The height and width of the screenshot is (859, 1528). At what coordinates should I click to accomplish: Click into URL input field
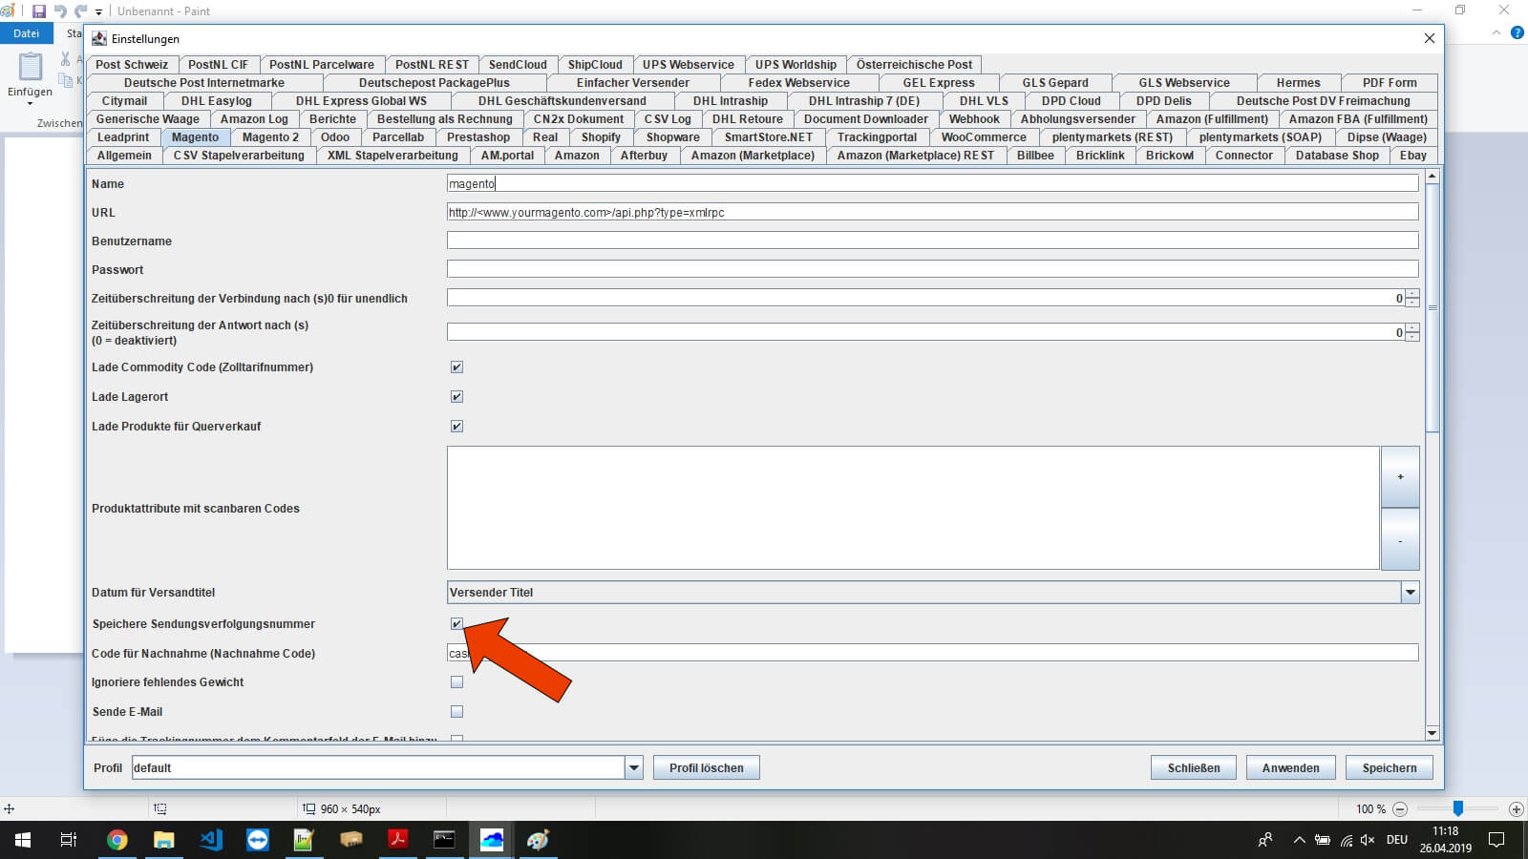pos(932,213)
